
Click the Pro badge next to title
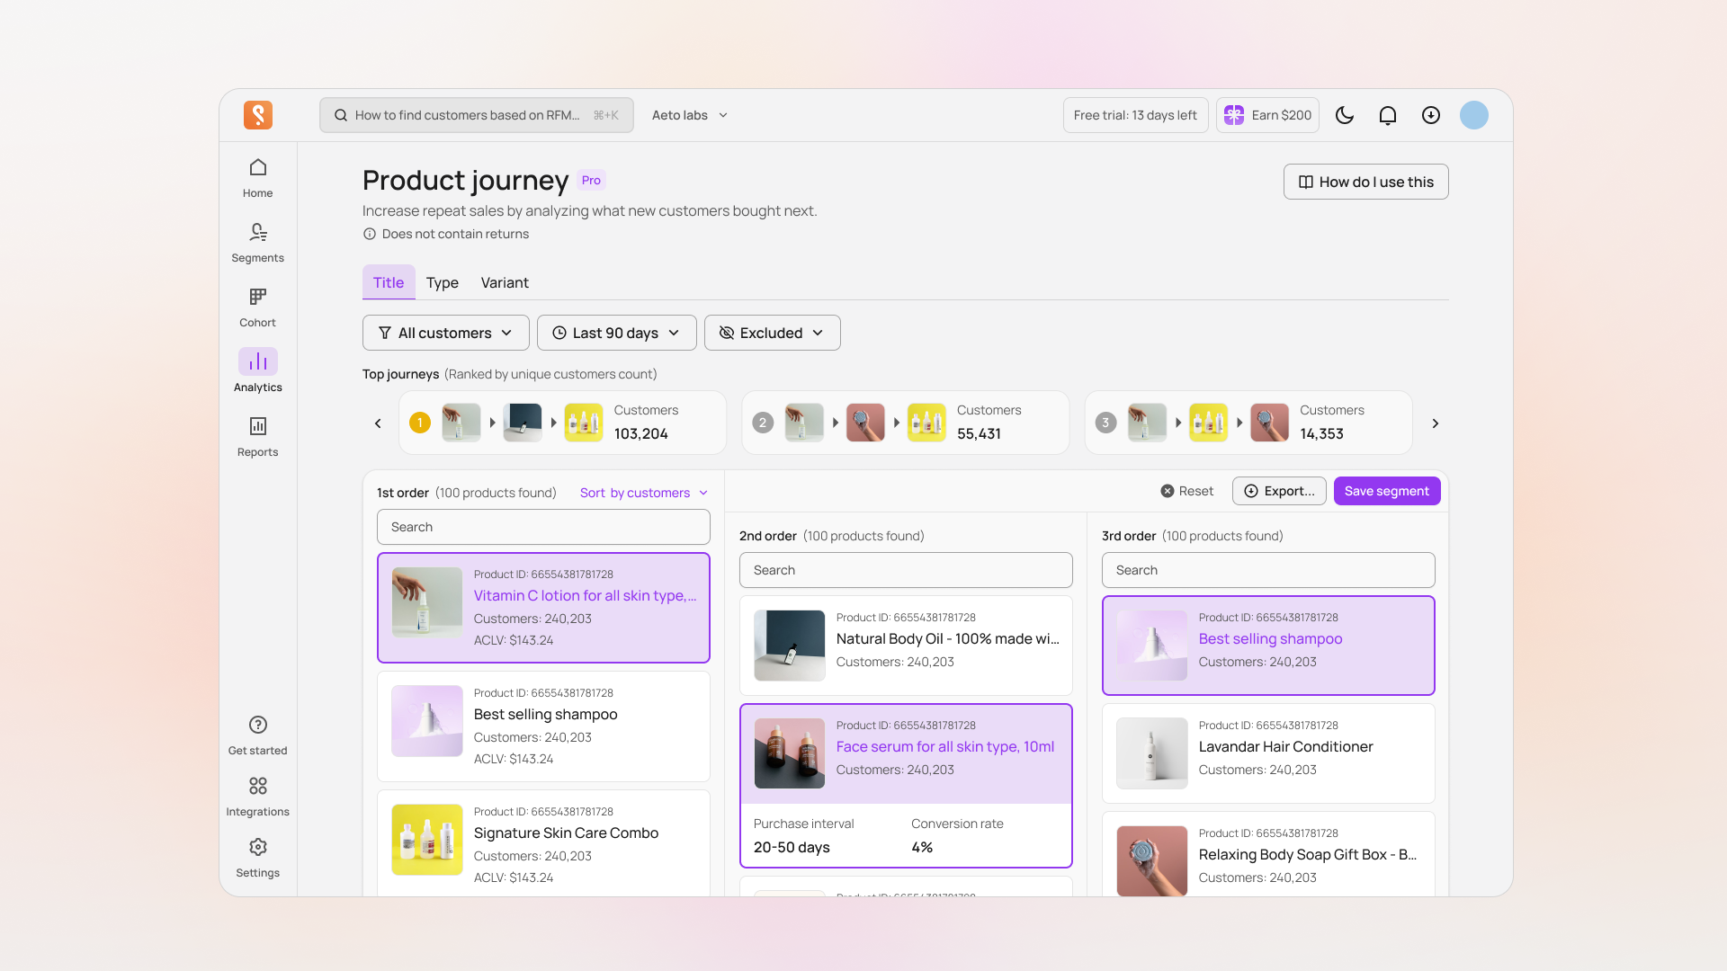pos(591,180)
